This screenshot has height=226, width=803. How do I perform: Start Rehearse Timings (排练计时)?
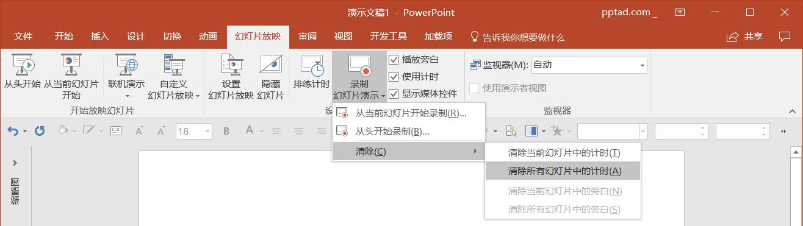[x=312, y=72]
